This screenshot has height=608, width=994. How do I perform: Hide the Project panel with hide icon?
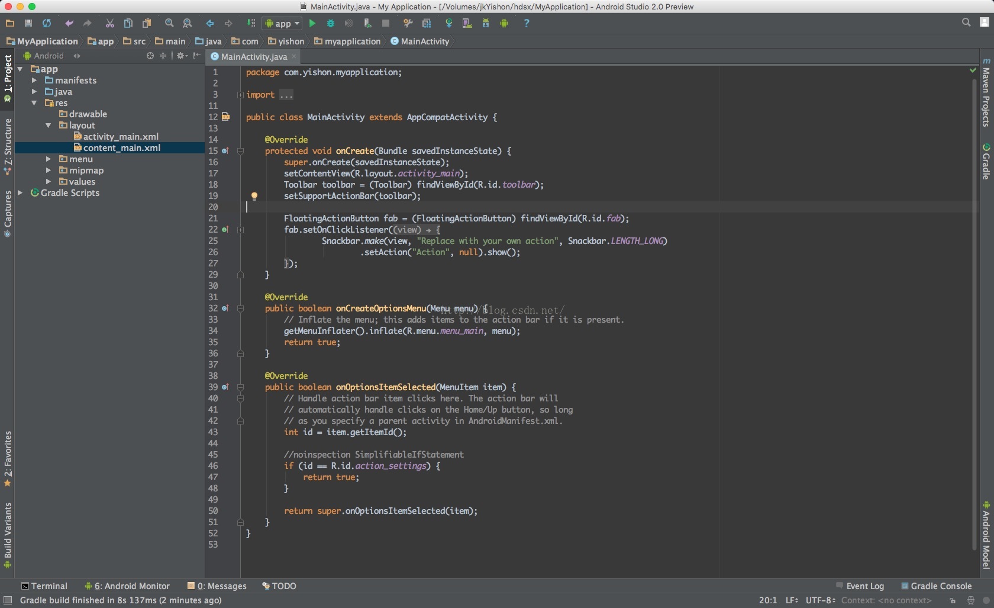(197, 56)
